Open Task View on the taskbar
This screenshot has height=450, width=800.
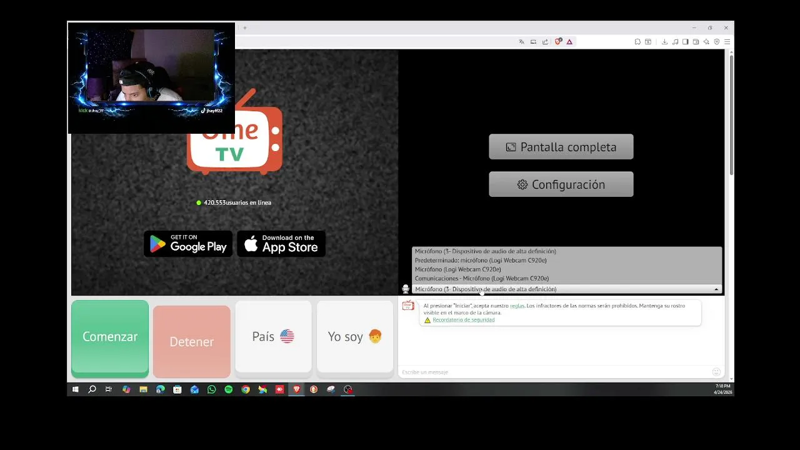[109, 389]
